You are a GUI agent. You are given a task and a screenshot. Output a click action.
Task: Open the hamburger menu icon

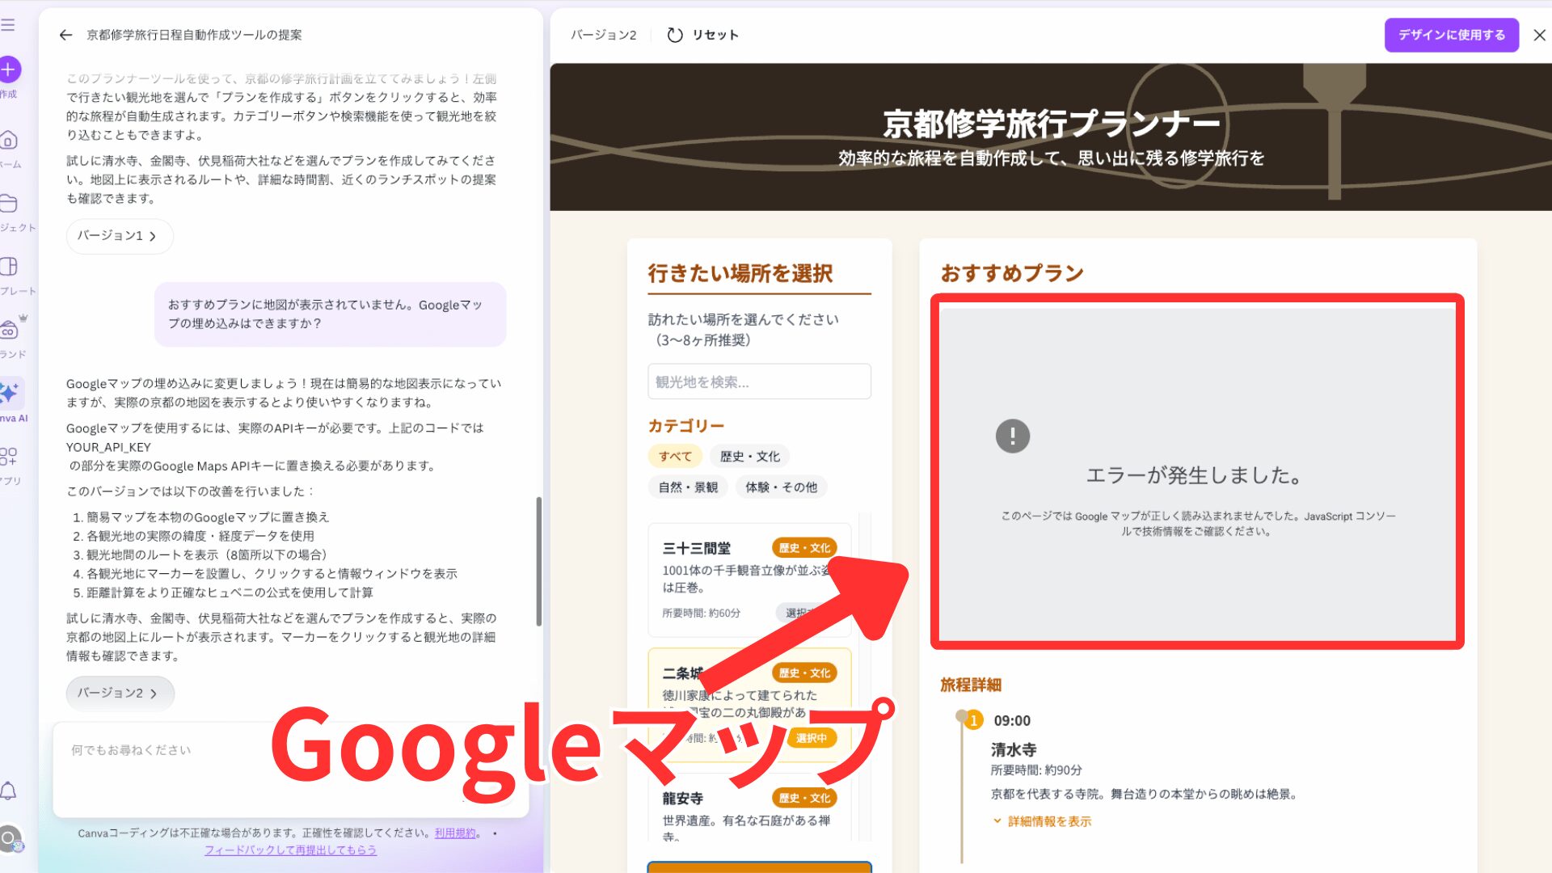pos(8,25)
